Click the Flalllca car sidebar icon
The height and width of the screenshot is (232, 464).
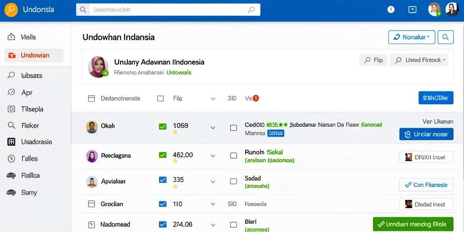click(x=11, y=175)
